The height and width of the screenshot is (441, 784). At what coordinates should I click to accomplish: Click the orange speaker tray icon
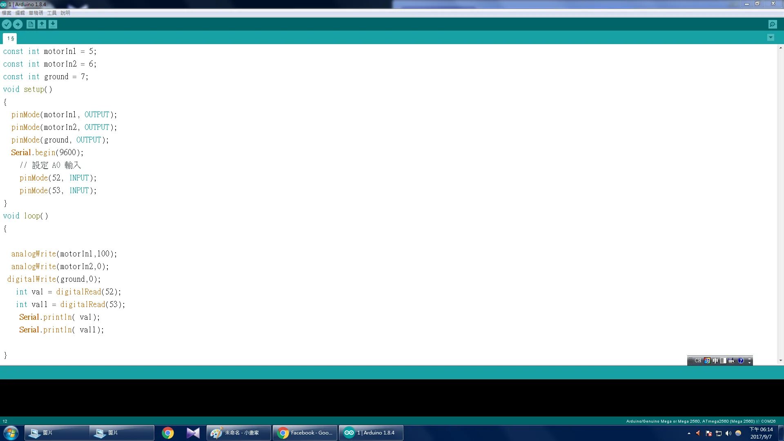click(698, 433)
